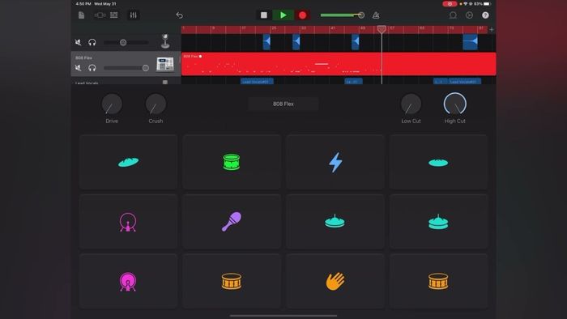Tap the battery indicator in status bar

point(487,3)
